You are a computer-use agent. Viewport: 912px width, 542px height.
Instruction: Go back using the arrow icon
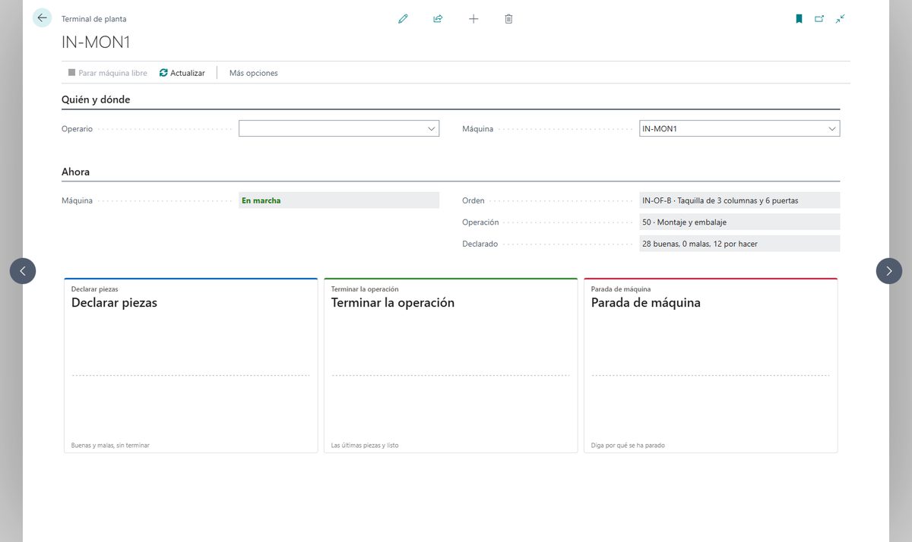pos(42,18)
